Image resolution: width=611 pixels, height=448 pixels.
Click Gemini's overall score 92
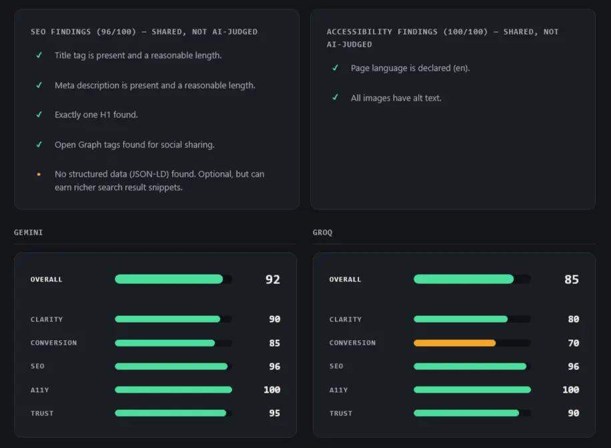point(273,279)
